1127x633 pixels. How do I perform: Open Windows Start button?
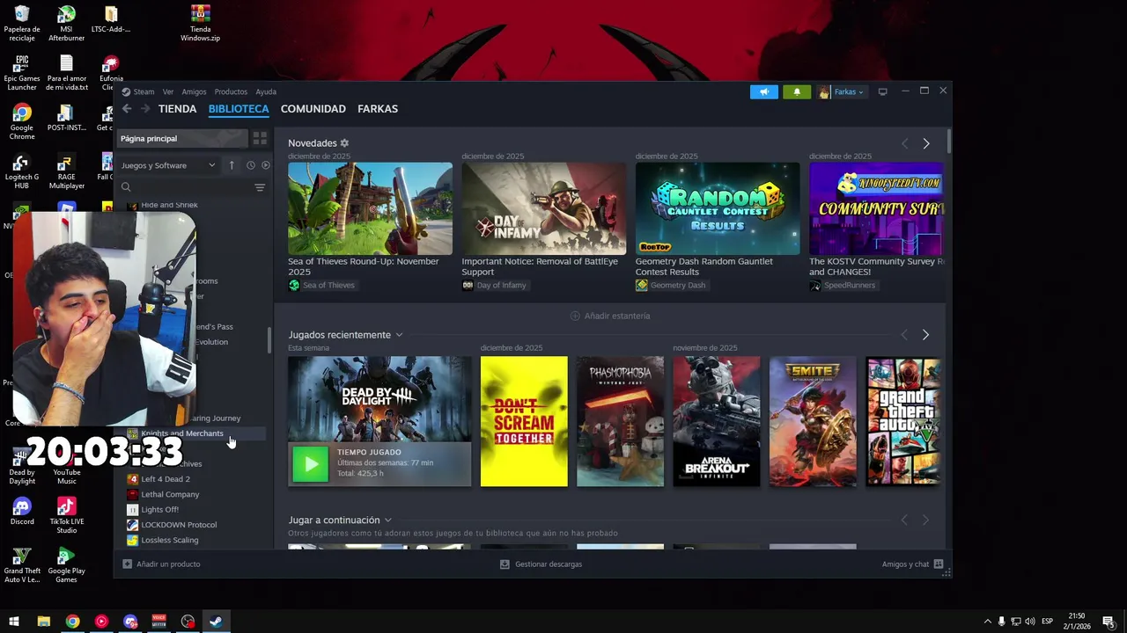14,622
